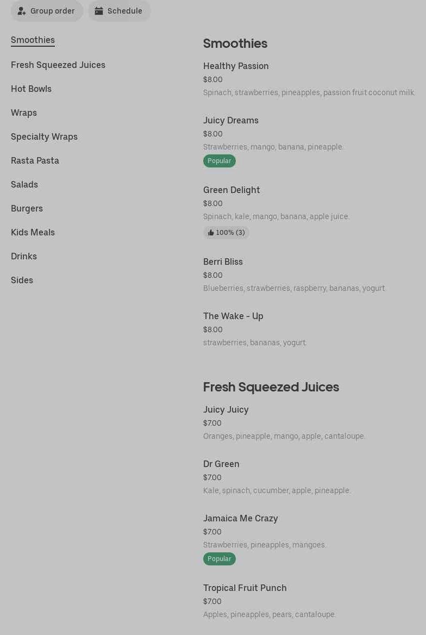
Task: Jump to the Drinks section
Action: [x=24, y=257]
